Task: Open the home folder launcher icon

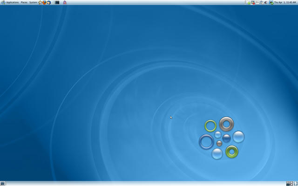Action: tap(40, 2)
